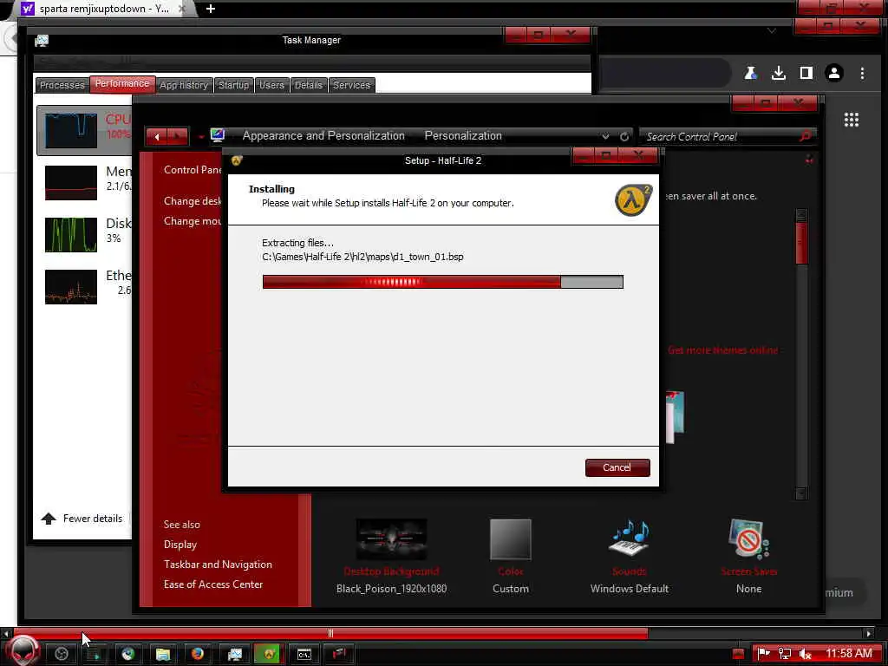Click the Half-Life 2 lambda logo

click(x=633, y=200)
